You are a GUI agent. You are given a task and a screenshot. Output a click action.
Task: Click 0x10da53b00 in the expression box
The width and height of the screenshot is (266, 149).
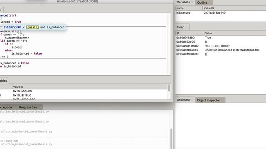point(12,27)
